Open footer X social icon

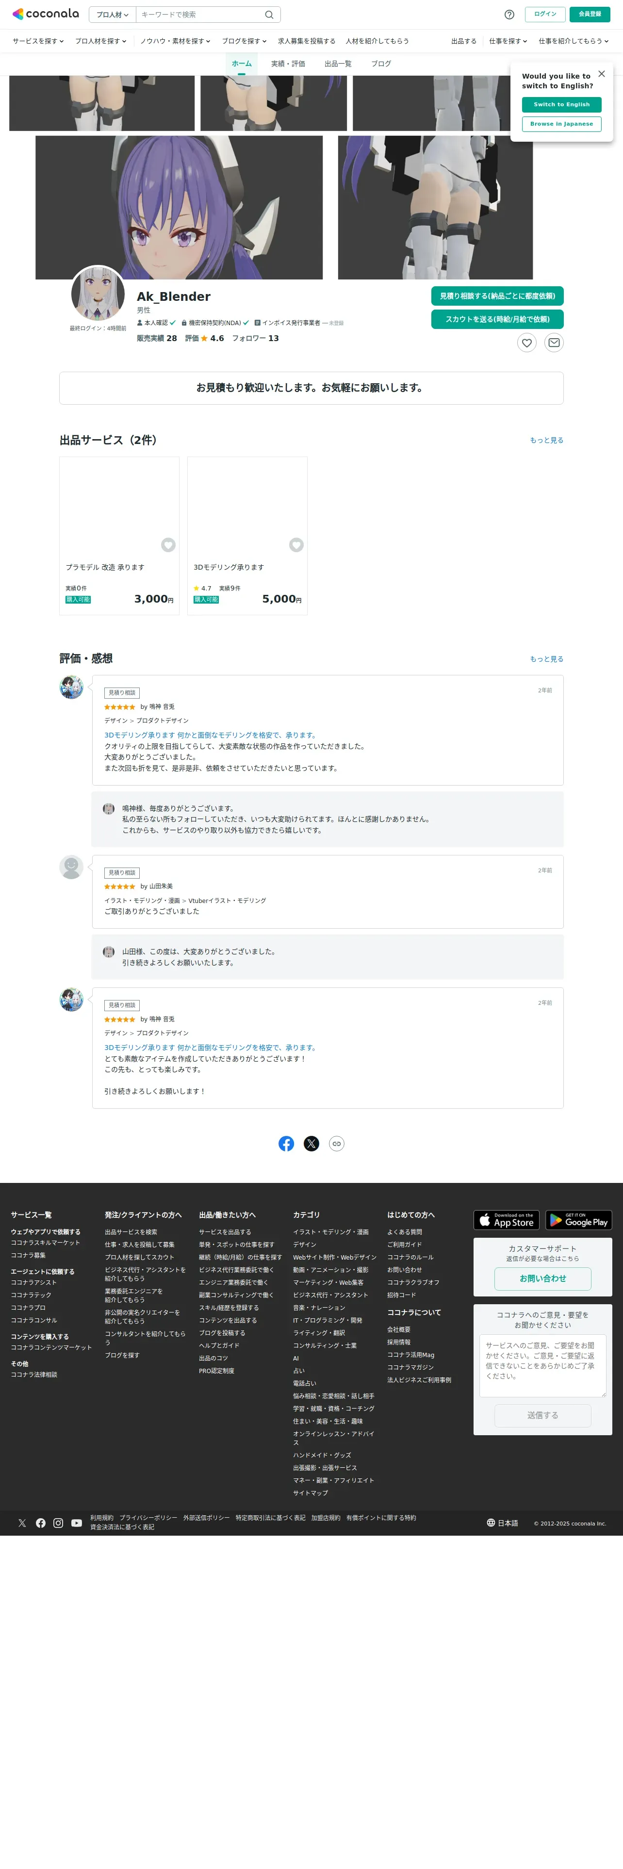point(22,1523)
